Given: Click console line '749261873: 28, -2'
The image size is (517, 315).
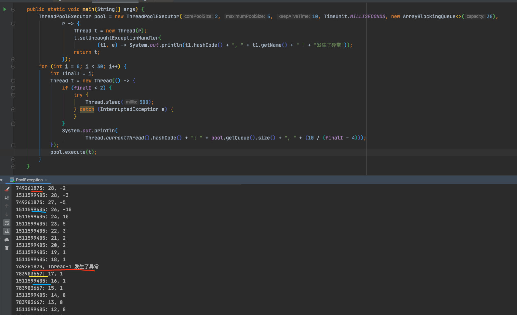Looking at the screenshot, I should [x=41, y=188].
